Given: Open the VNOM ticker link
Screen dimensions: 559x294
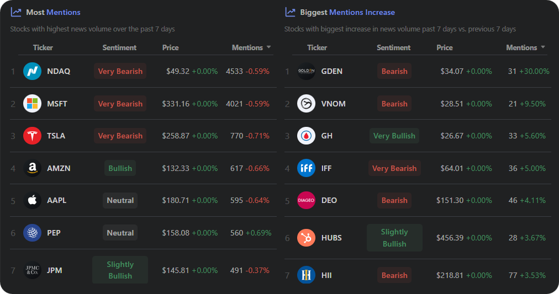Looking at the screenshot, I should tap(333, 104).
